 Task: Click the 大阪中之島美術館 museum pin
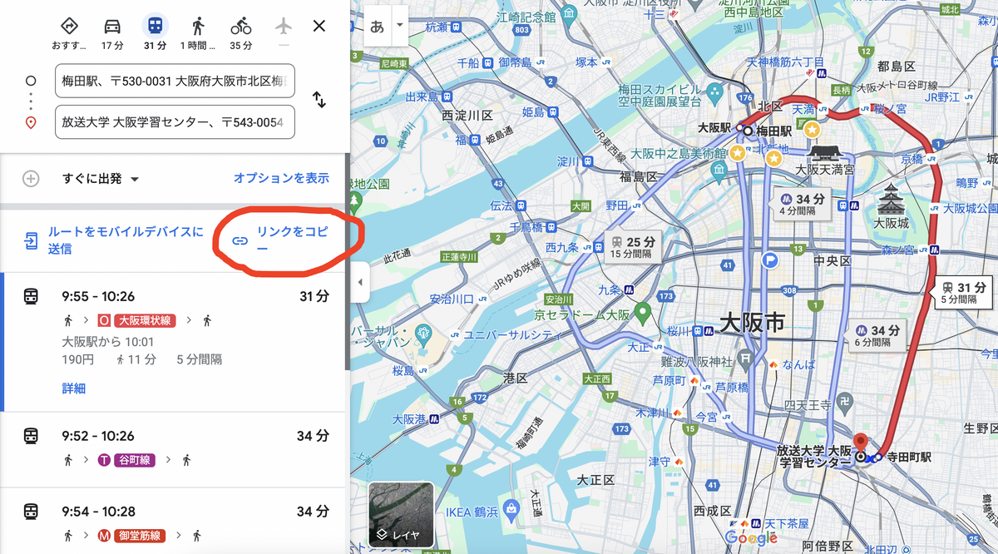coord(719,170)
